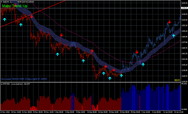Click the 1185.90 price scale label
The height and width of the screenshot is (114, 188).
pos(184,37)
